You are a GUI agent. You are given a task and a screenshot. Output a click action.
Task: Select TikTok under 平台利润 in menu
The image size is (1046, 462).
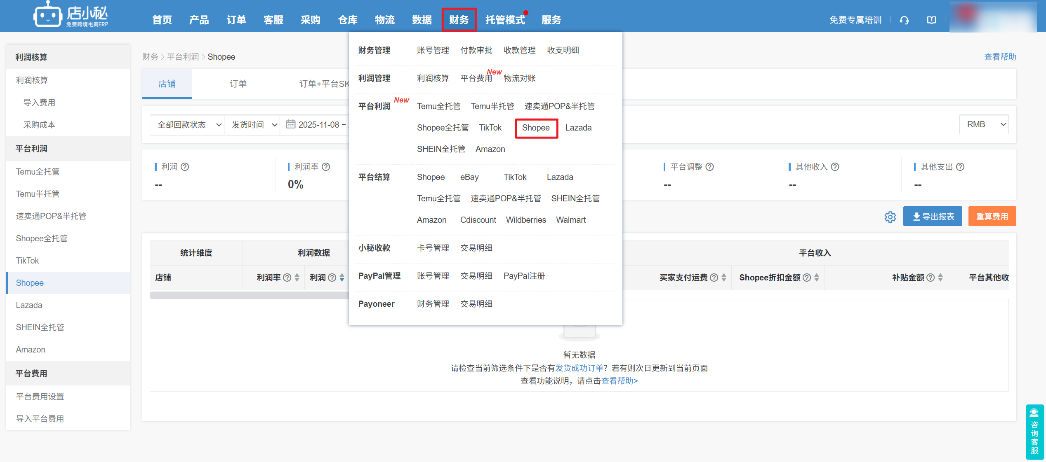pos(490,128)
